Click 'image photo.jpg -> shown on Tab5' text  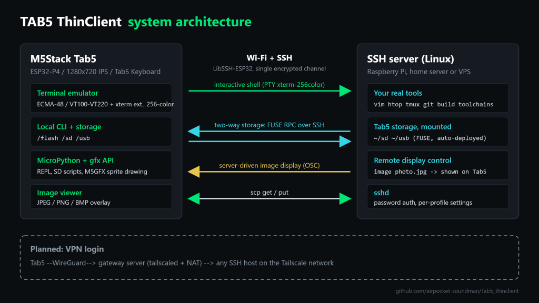(x=430, y=171)
